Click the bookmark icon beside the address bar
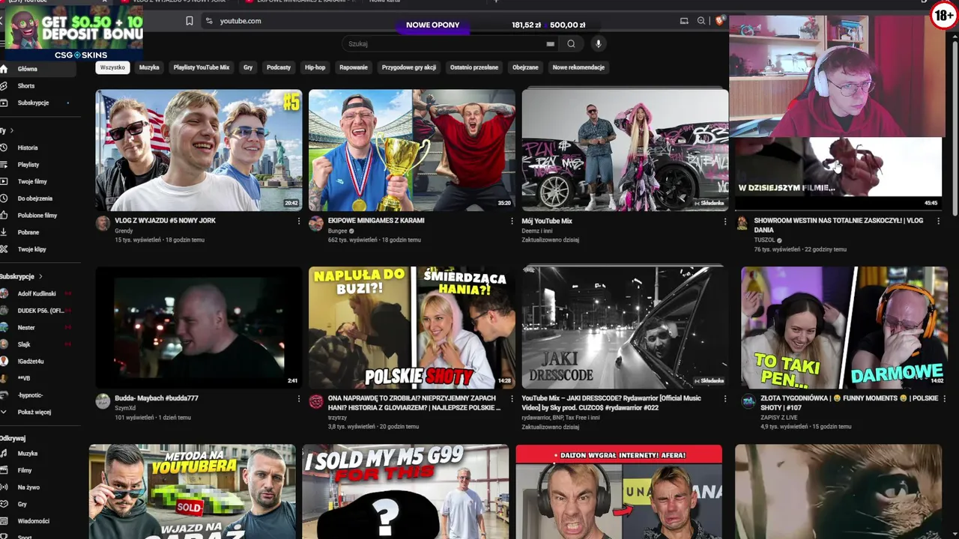Screen dimensions: 959x539 tap(190, 21)
